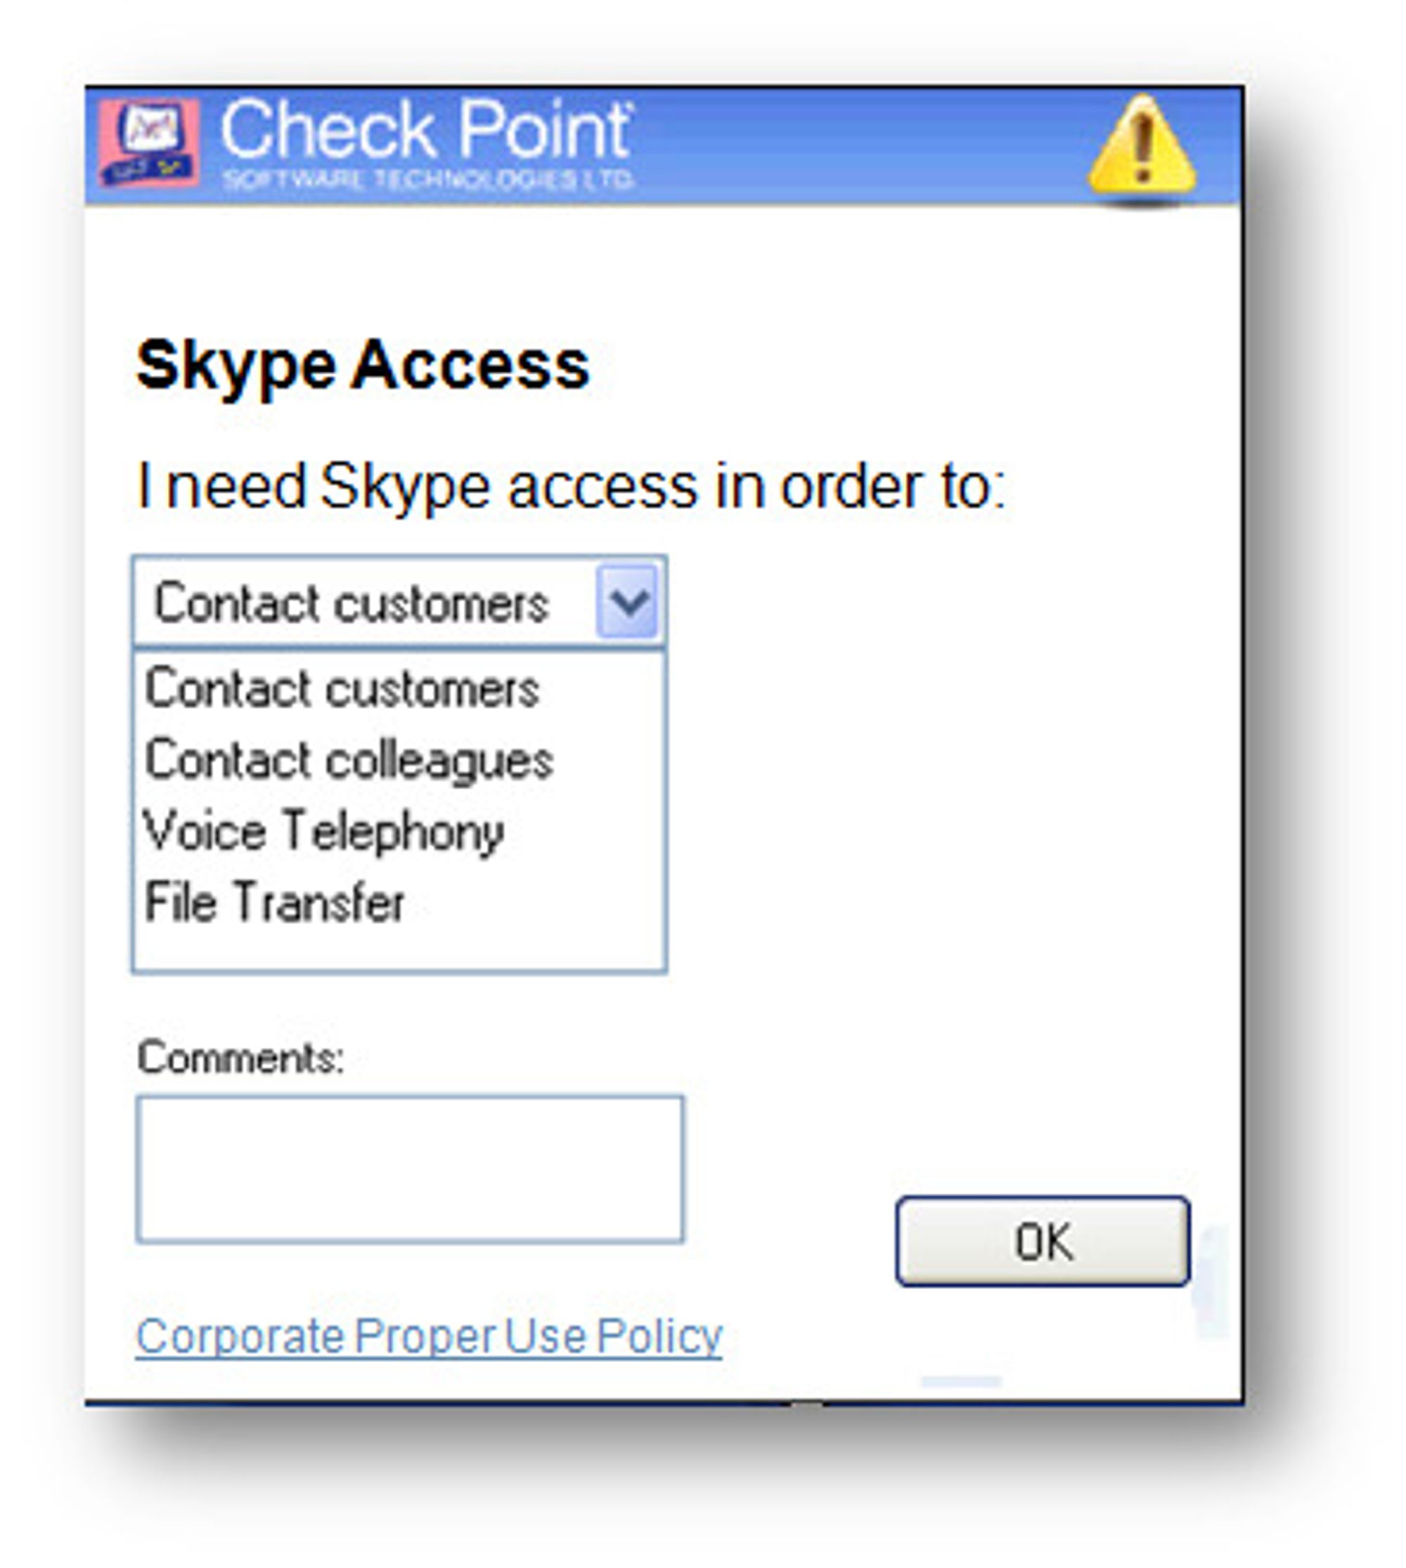This screenshot has height=1568, width=1406.
Task: Click the Software Technologies Ltd. subtitle
Action: [427, 180]
